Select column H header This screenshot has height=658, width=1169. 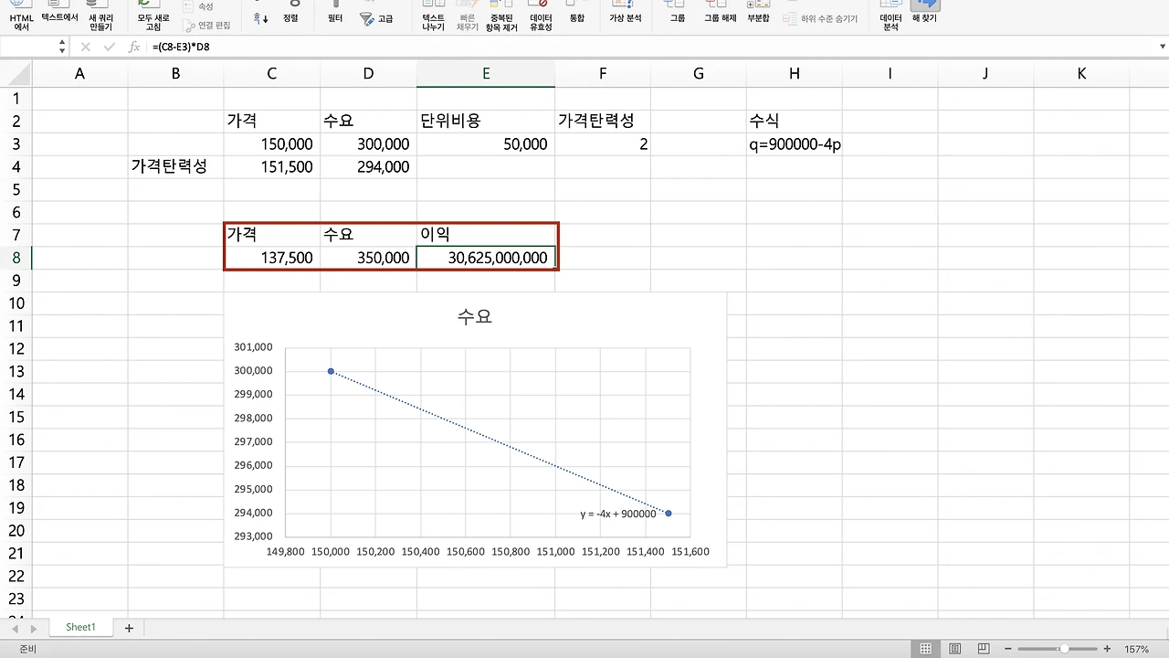(x=795, y=74)
